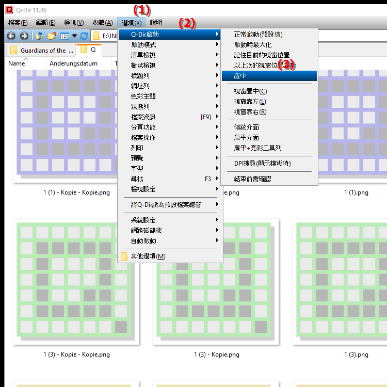Switch to Guardians of the tab
This screenshot has height=387, width=387.
point(40,50)
